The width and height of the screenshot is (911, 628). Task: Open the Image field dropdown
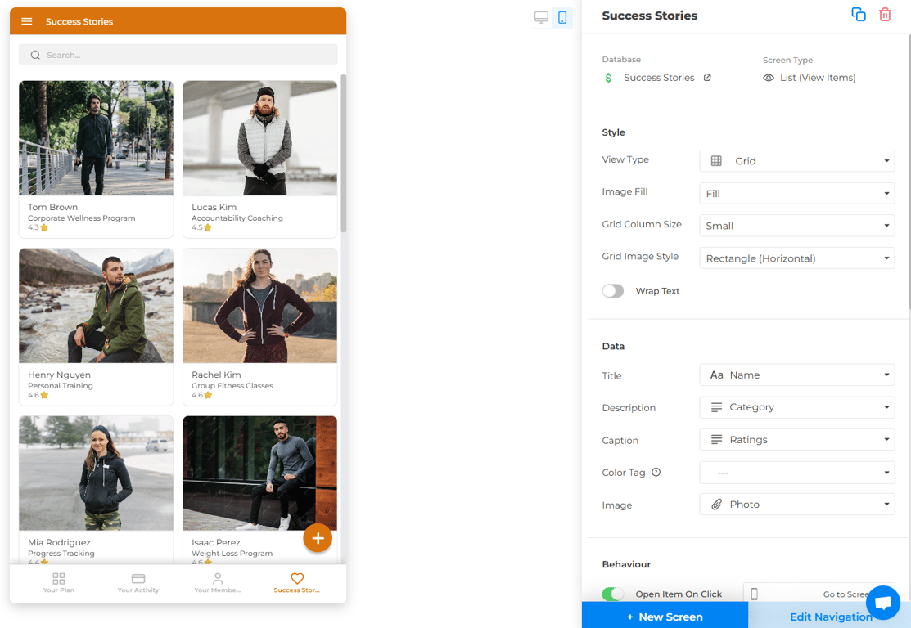pyautogui.click(x=796, y=505)
